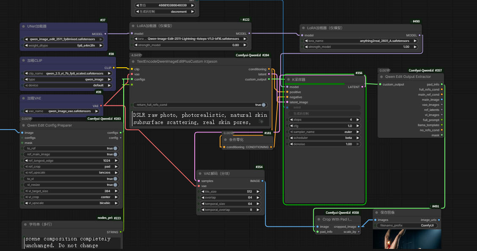Collapse the TextEncodeQwenImageEditPlusCustom node title dot
477x251 pixels.
tap(133, 61)
